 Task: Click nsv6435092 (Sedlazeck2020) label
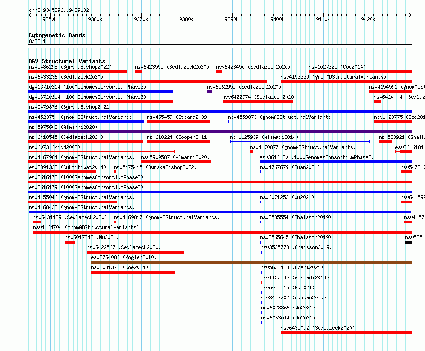click(x=318, y=328)
